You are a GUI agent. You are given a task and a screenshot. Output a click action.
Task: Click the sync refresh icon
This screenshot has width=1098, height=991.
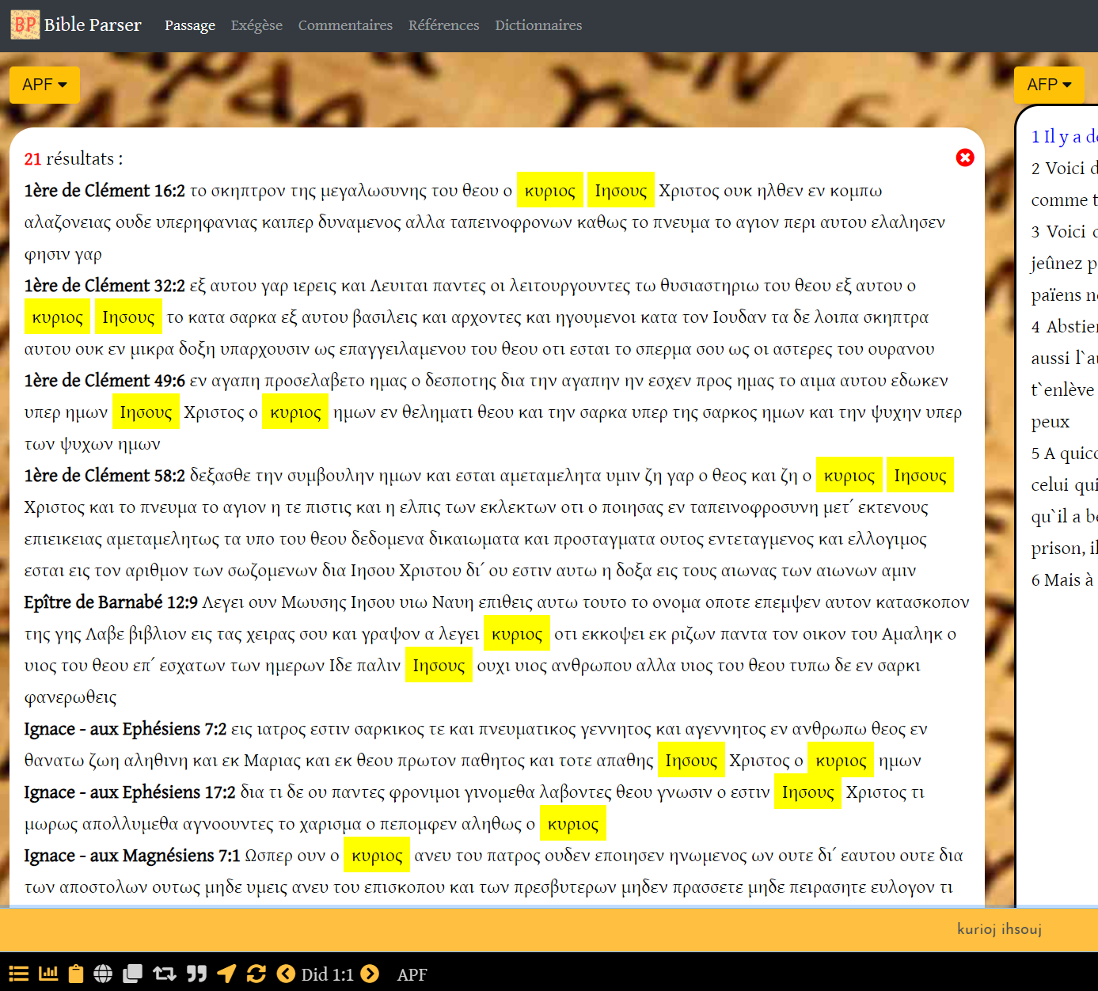tap(256, 974)
